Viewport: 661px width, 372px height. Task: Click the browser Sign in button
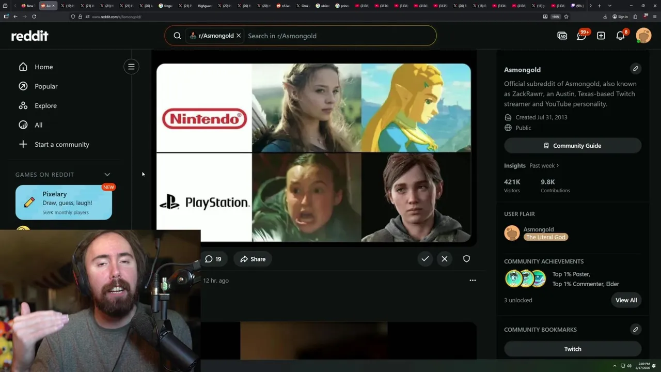pos(620,17)
